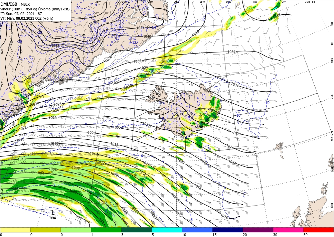
Task: Click the legend value '15'
Action: 214,235
